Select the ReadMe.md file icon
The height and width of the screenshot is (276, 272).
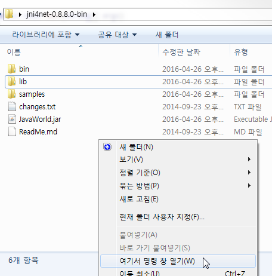point(12,131)
